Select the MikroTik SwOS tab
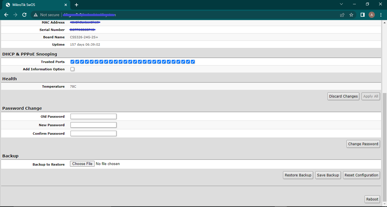This screenshot has height=207, width=387. click(x=34, y=5)
